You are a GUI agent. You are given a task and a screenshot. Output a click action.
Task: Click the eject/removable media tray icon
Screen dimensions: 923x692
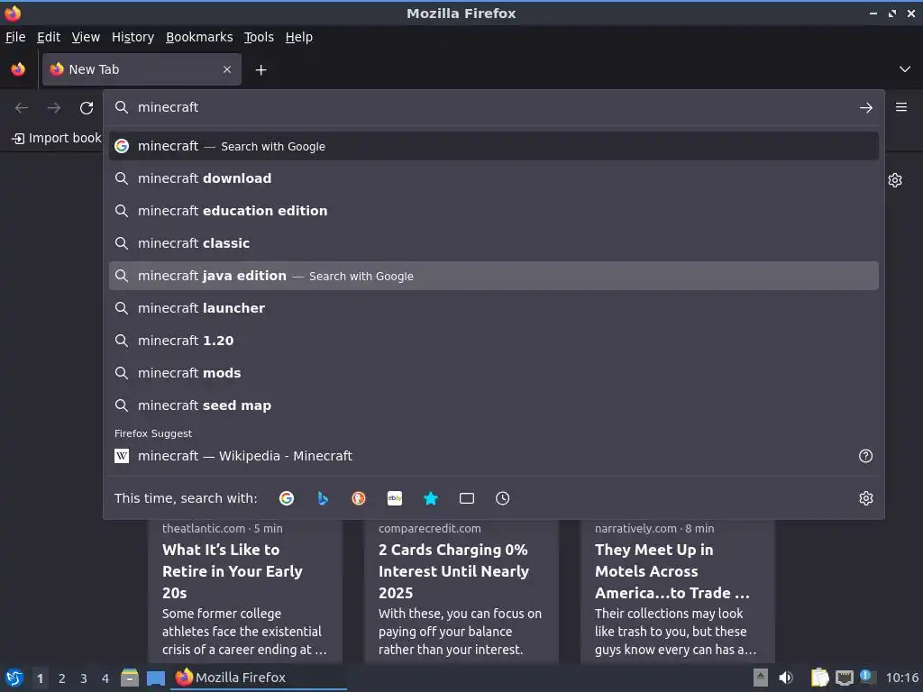(761, 678)
